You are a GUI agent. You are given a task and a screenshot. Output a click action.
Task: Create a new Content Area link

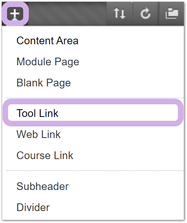[x=47, y=41]
